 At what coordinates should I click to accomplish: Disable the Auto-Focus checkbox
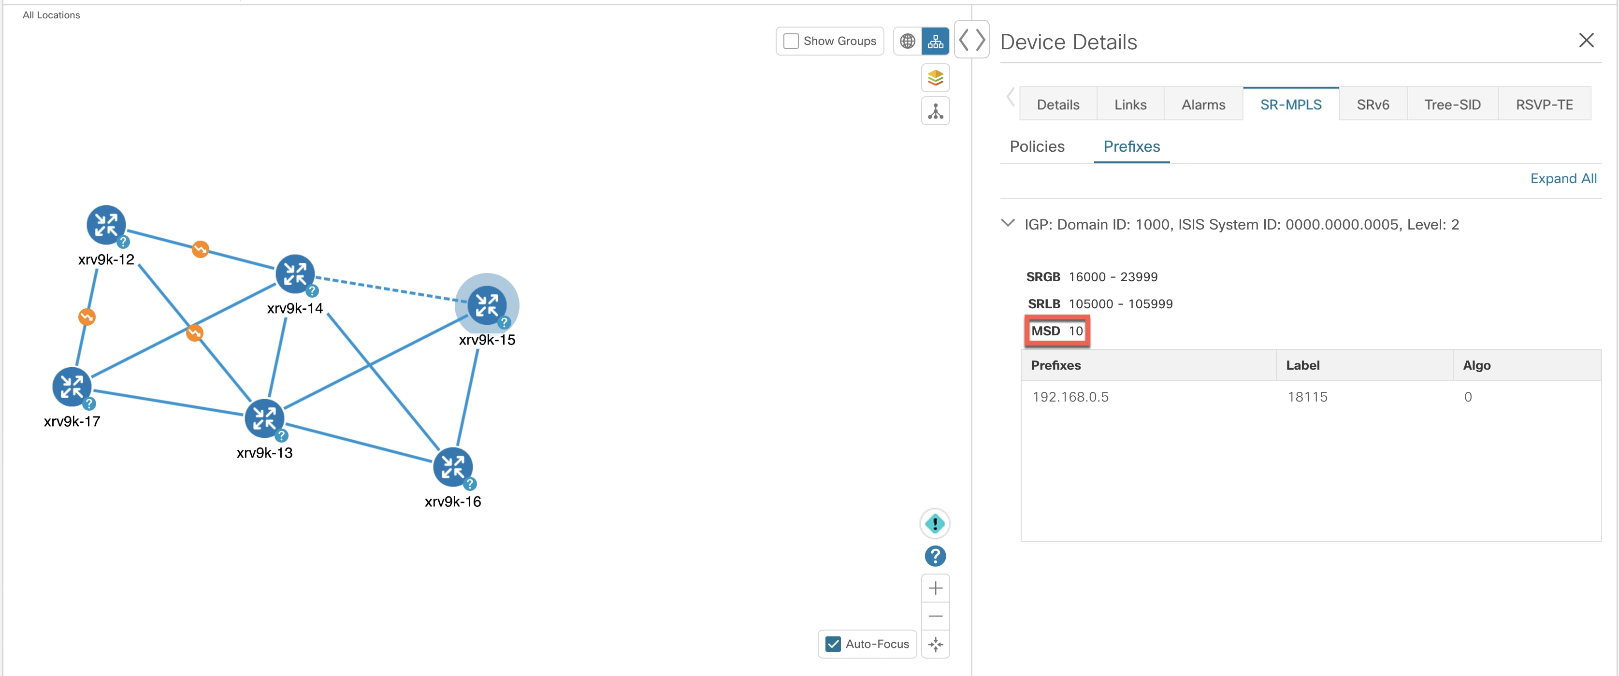coord(833,644)
